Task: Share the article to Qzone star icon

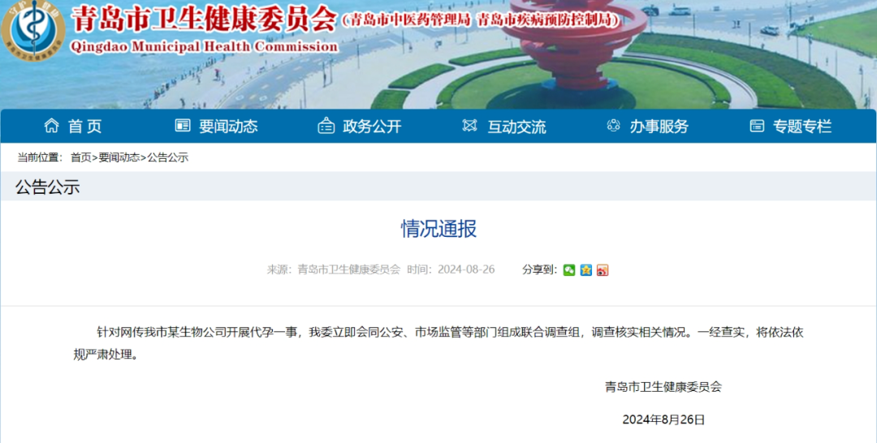Action: [x=586, y=270]
